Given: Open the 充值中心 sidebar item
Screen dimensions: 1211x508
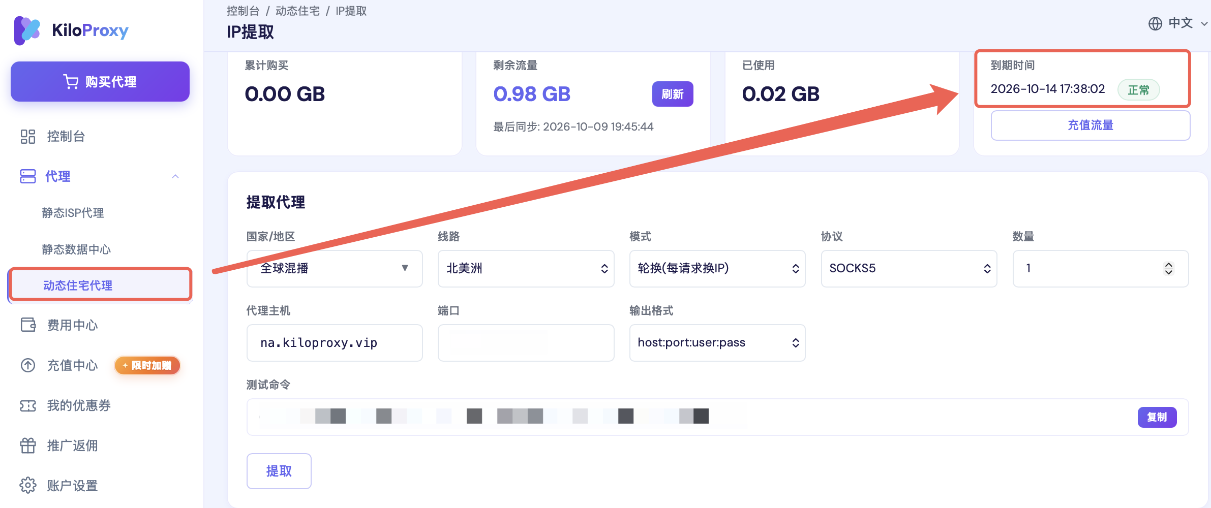Looking at the screenshot, I should point(72,365).
